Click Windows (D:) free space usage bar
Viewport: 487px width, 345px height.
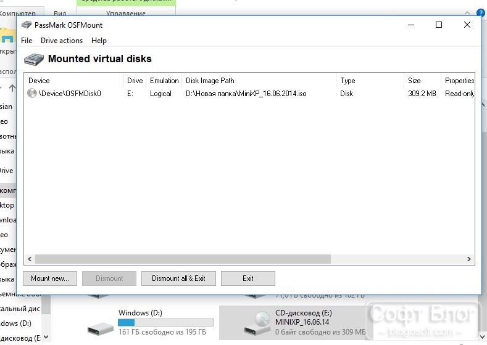coord(165,322)
